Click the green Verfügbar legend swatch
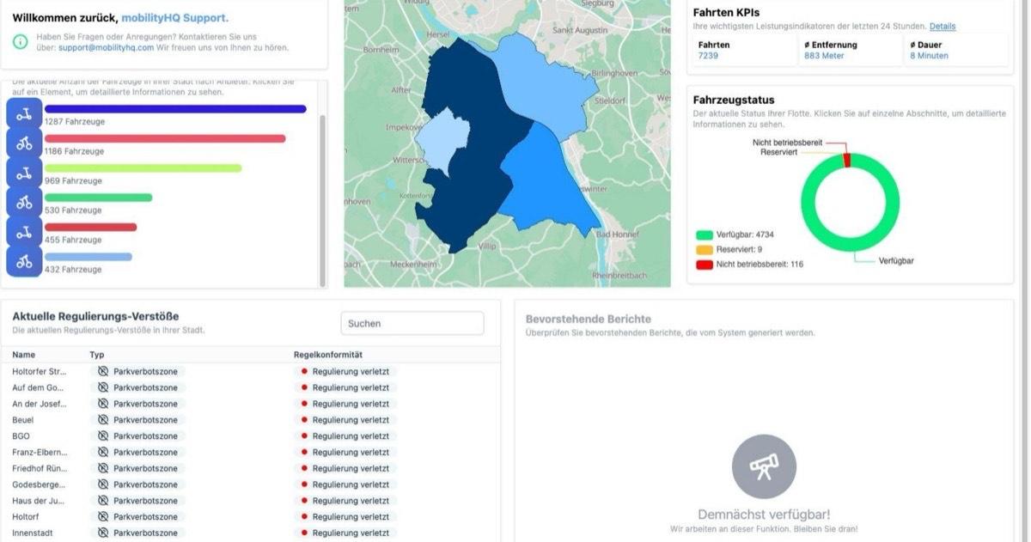Screen dimensions: 1031x542 705,234
